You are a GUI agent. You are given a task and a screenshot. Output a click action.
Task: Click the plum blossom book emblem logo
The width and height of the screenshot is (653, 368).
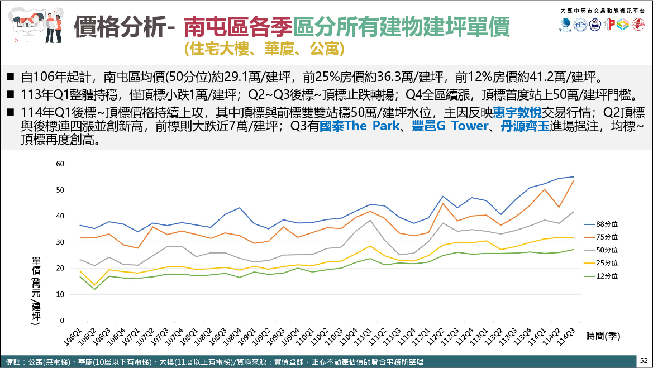click(594, 25)
